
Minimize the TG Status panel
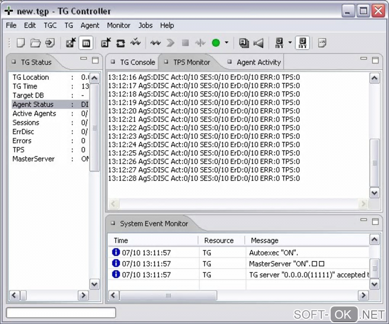(x=84, y=59)
